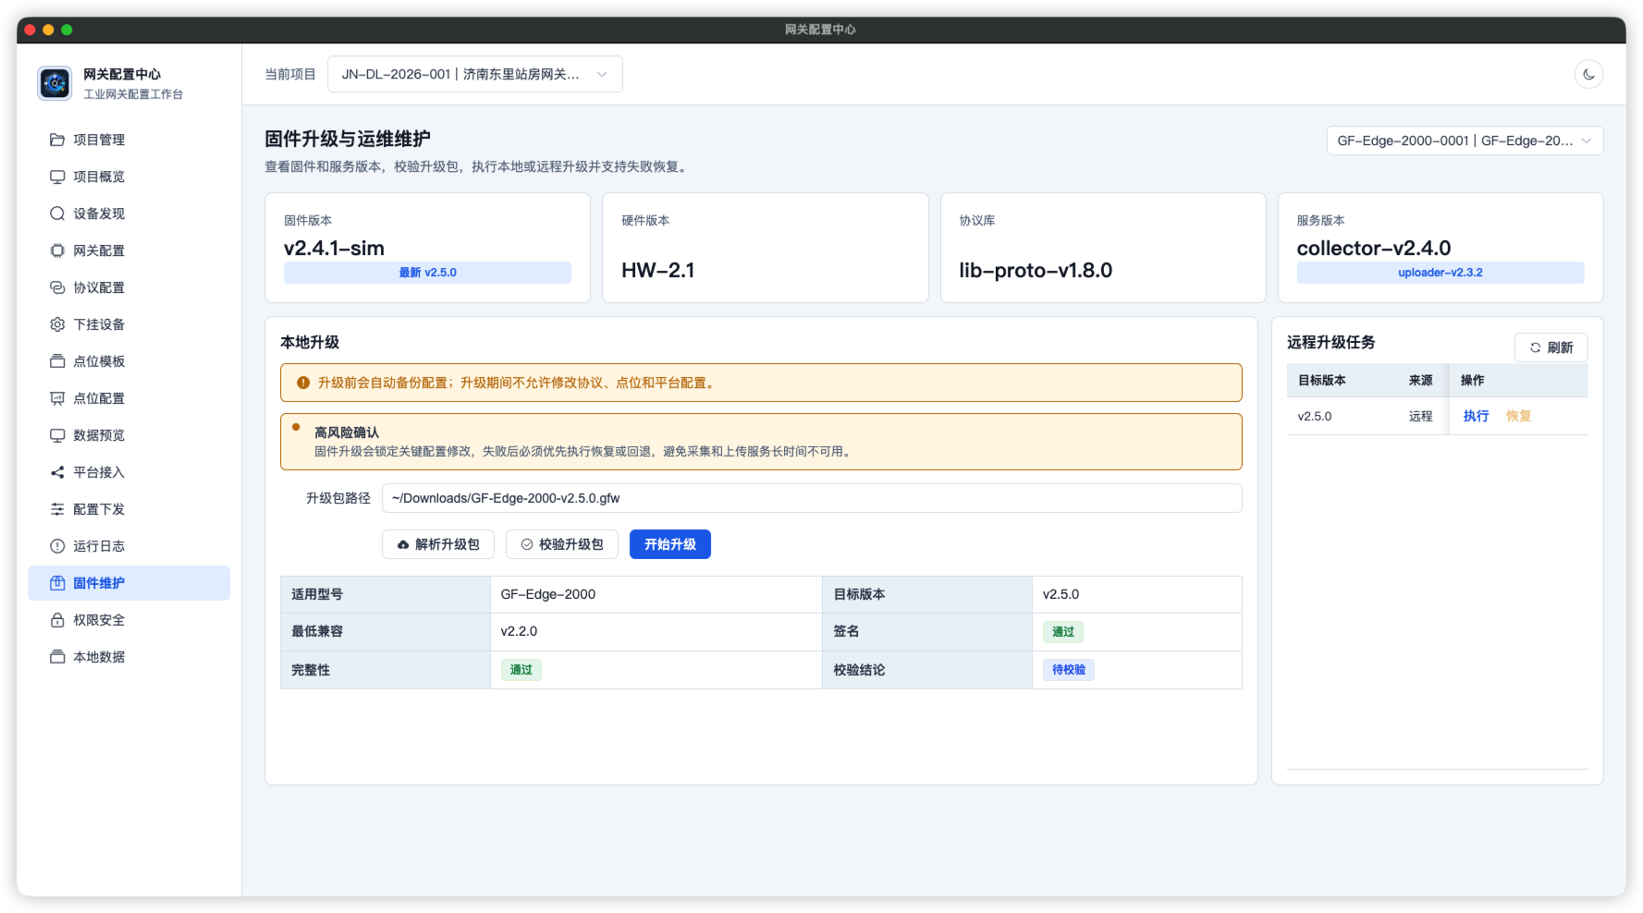Open the GF-Edge-2000-0001 device dropdown
Image resolution: width=1643 pixels, height=913 pixels.
pyautogui.click(x=1465, y=140)
